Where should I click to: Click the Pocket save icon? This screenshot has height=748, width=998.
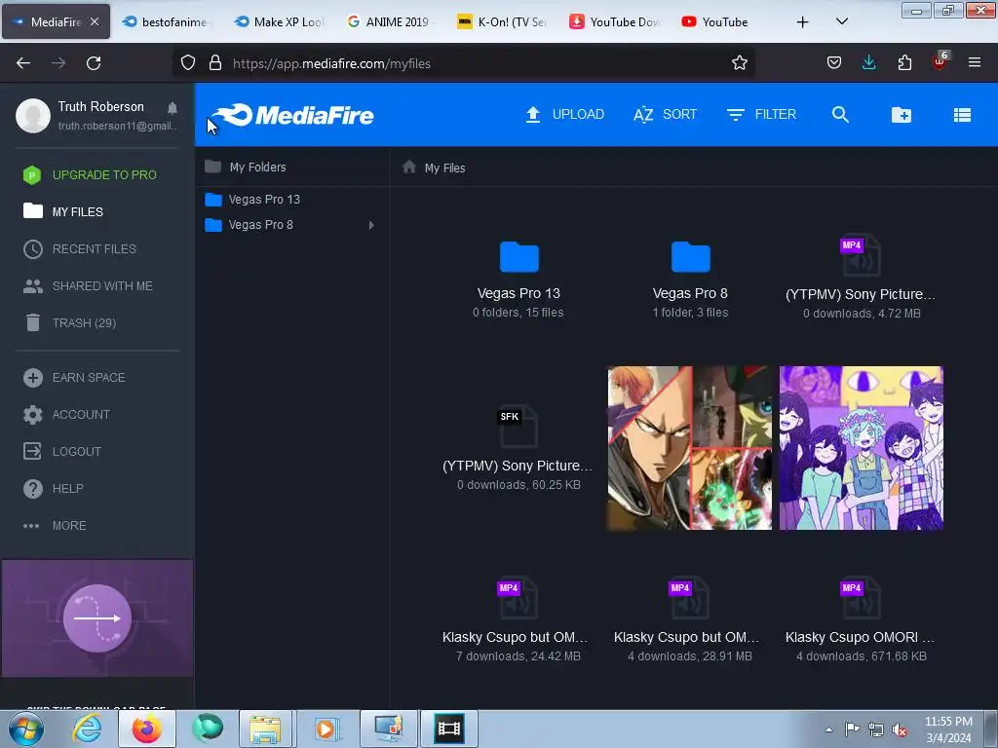834,63
